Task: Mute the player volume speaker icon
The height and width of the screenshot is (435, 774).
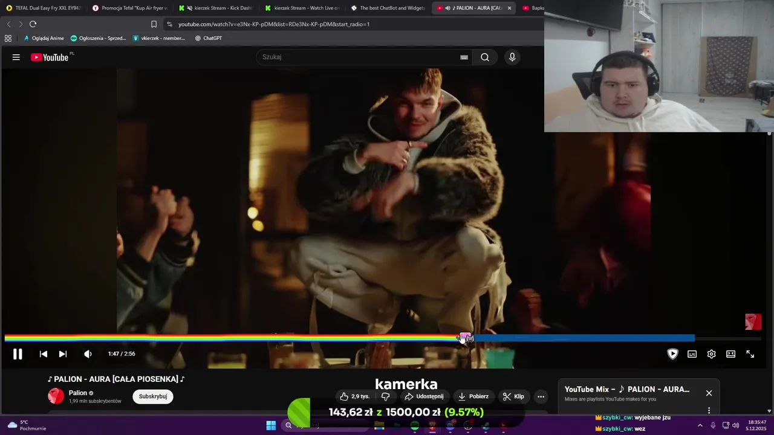Action: point(88,354)
